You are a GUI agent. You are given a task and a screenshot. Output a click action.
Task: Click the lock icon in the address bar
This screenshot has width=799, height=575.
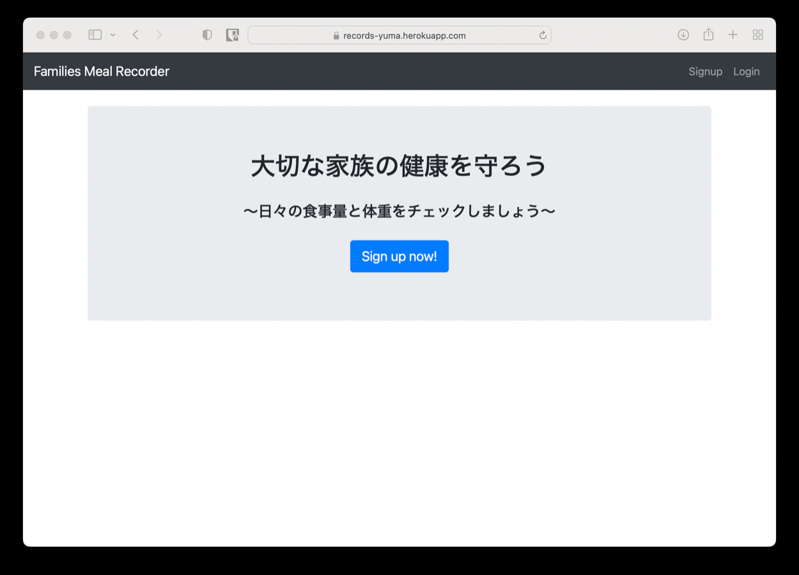point(336,36)
